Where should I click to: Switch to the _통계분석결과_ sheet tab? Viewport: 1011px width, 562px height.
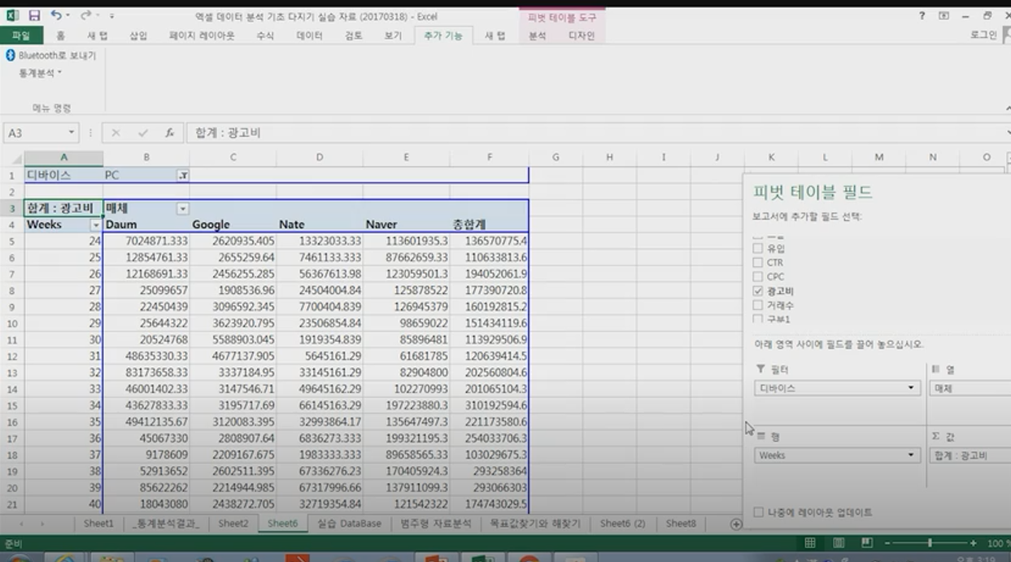point(166,524)
